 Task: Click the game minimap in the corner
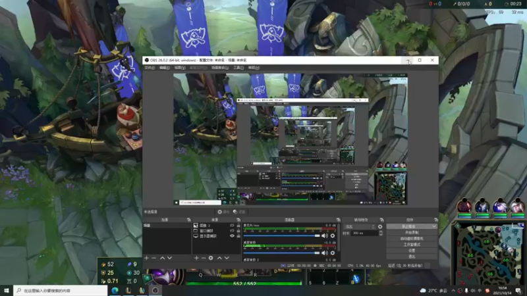pyautogui.click(x=488, y=253)
